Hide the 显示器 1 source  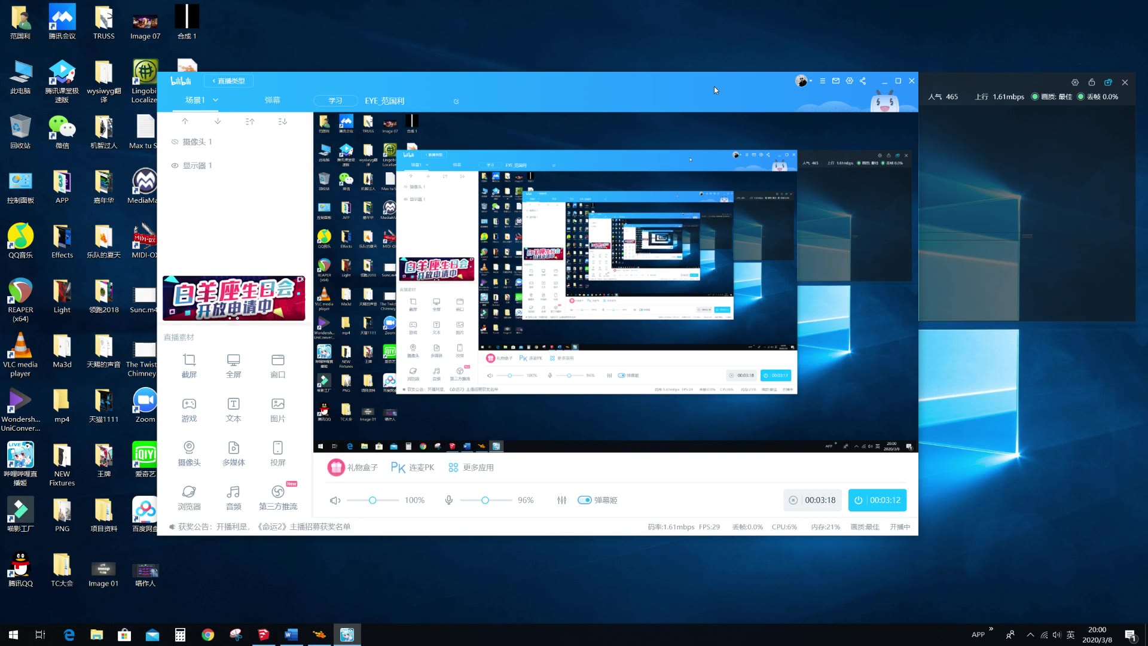(x=175, y=166)
